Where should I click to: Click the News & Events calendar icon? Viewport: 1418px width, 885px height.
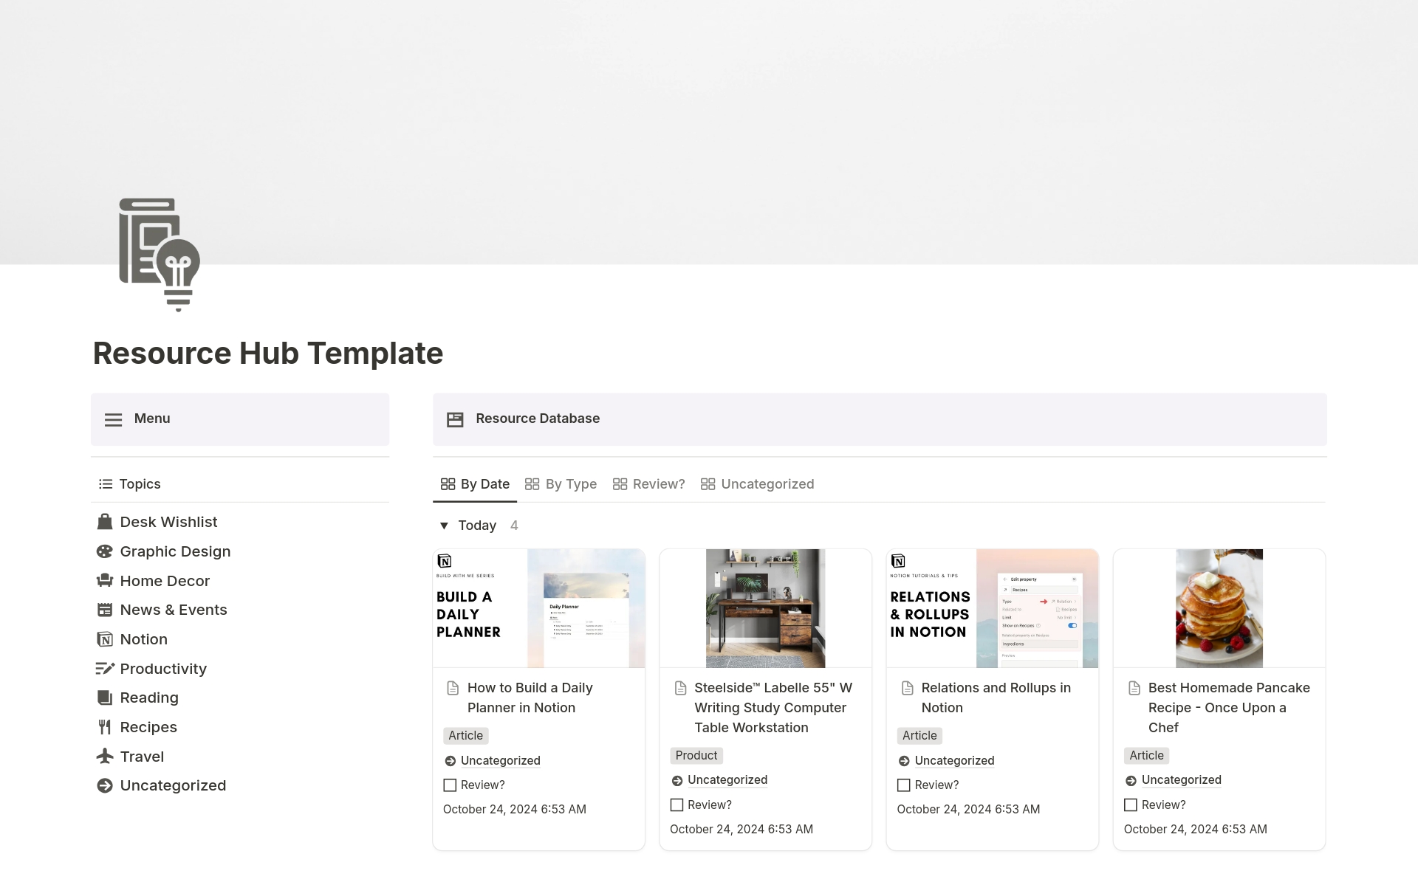[x=106, y=610]
